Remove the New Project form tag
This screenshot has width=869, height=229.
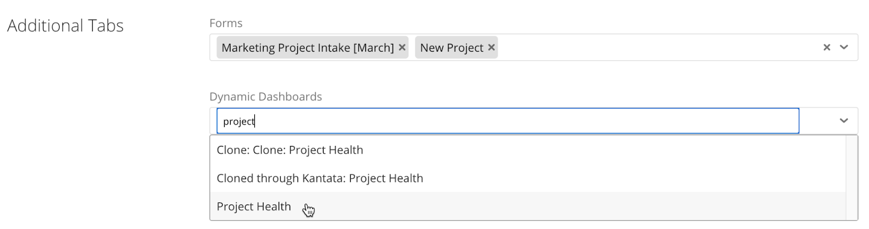point(491,48)
